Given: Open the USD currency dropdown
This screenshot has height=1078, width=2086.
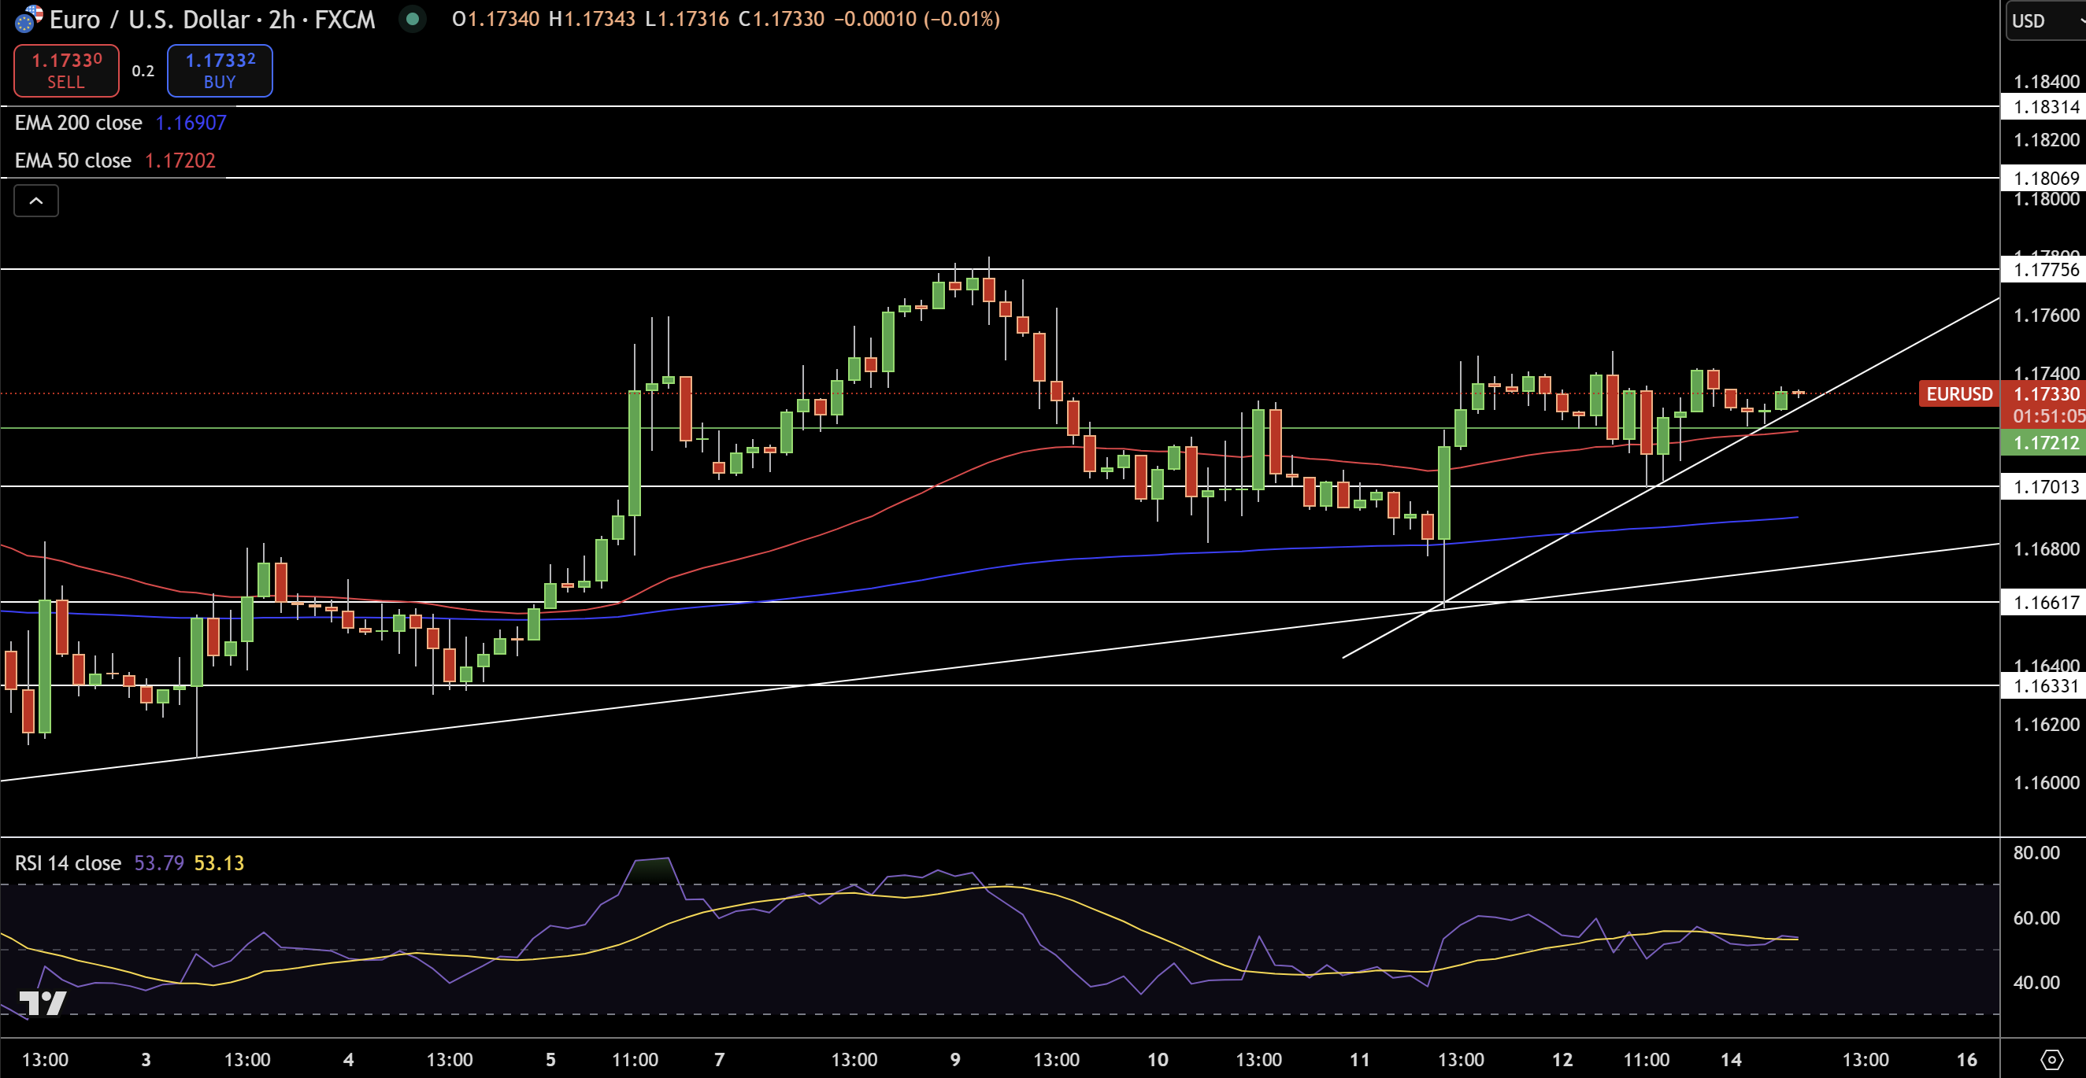Looking at the screenshot, I should tap(2045, 20).
